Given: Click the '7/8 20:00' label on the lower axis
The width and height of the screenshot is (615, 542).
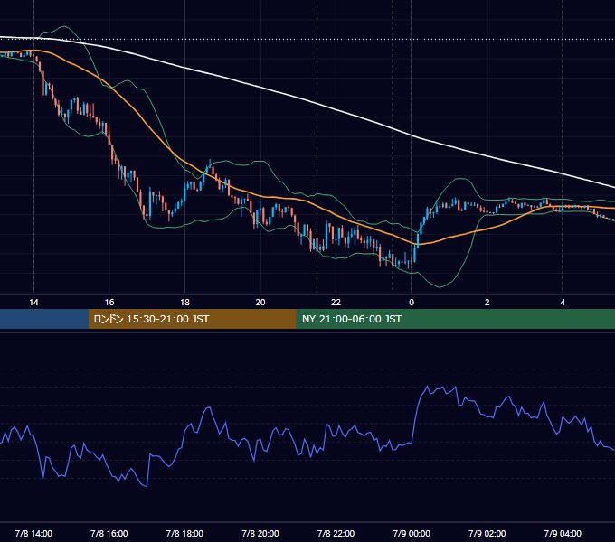Looking at the screenshot, I should [260, 533].
